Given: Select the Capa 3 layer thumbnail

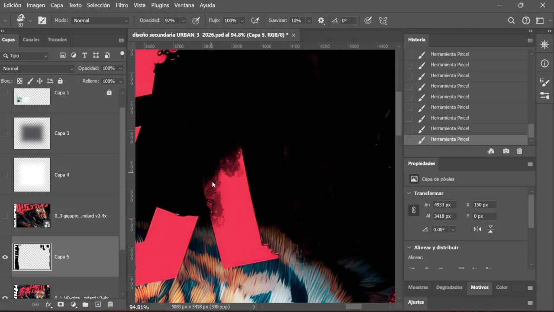Looking at the screenshot, I should point(32,133).
